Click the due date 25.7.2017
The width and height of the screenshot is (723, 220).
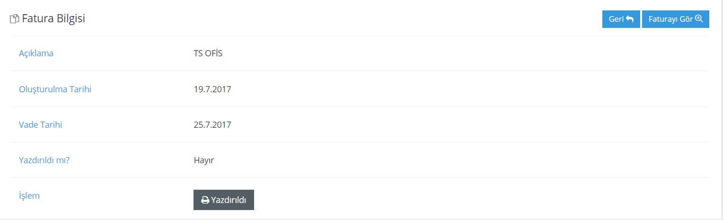click(212, 125)
